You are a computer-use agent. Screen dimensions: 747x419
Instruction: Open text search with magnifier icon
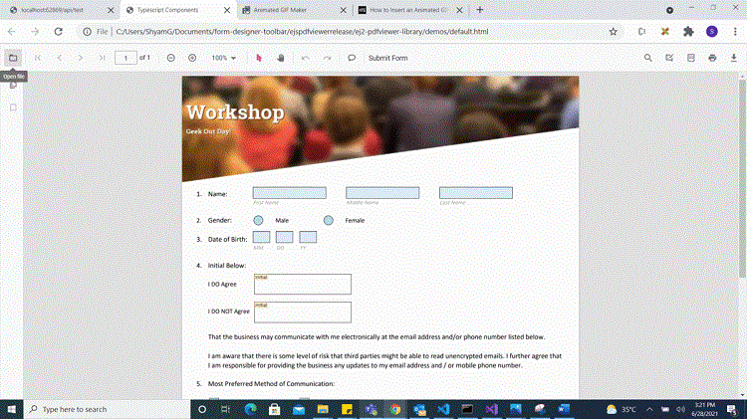click(648, 58)
